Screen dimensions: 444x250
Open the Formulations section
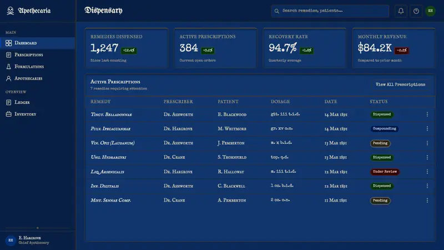[37, 67]
